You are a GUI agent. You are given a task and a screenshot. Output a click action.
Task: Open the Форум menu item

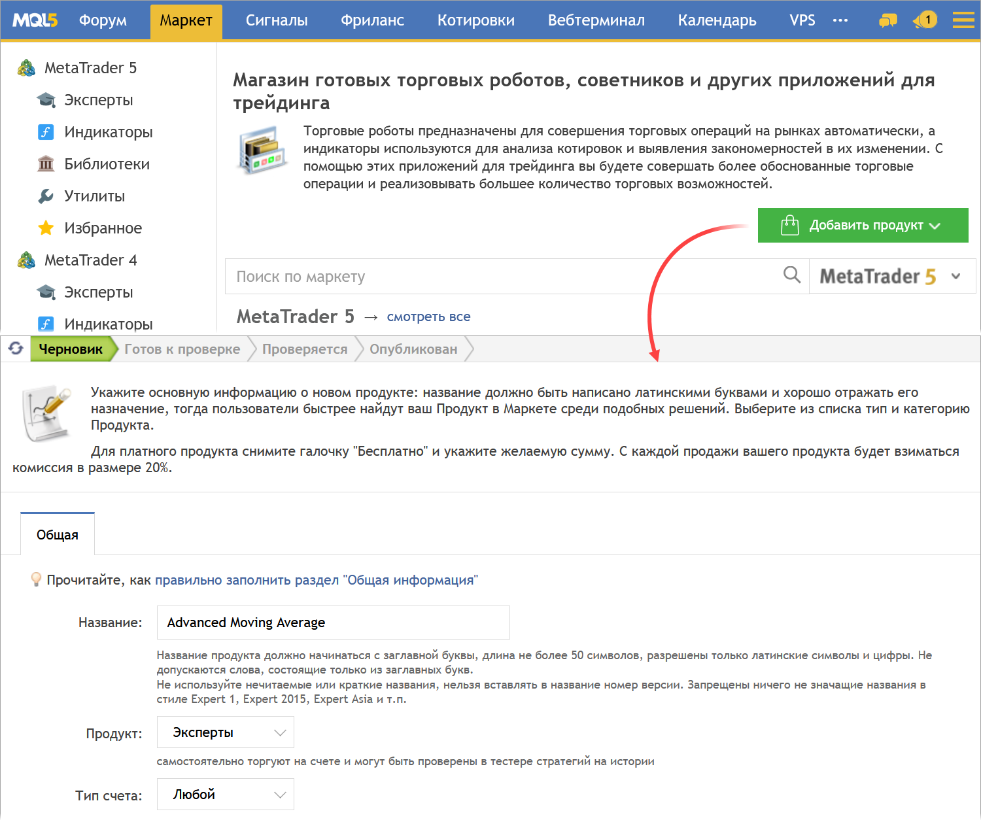point(103,20)
